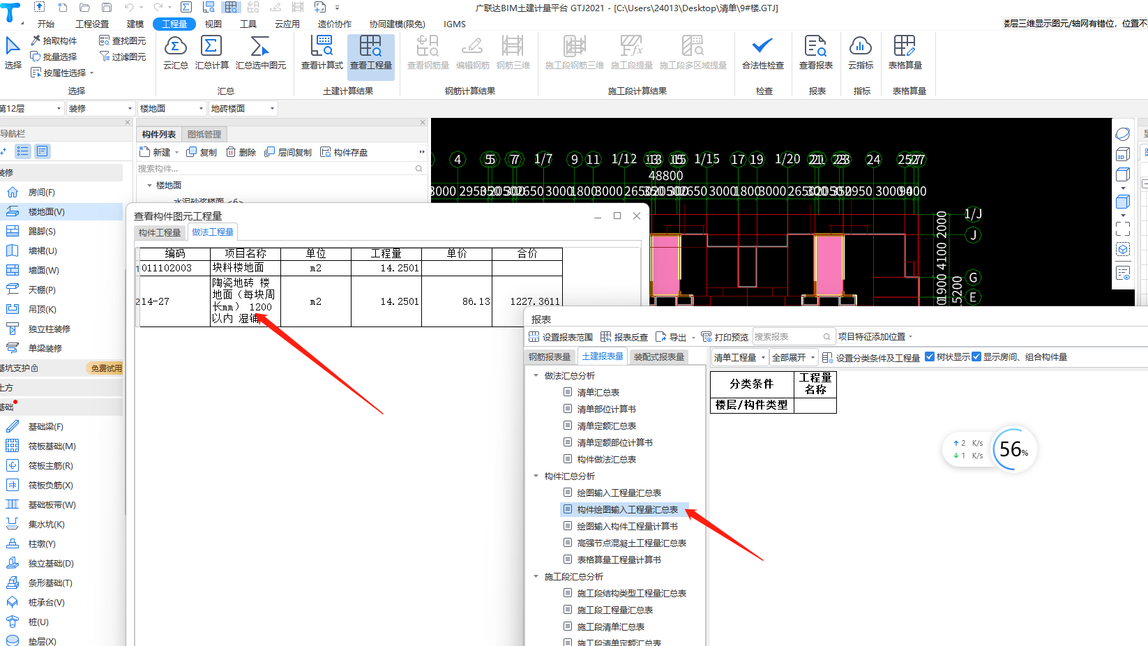Open the 装修 category dropdown
Screen dimensions: 1148x646
coord(100,108)
